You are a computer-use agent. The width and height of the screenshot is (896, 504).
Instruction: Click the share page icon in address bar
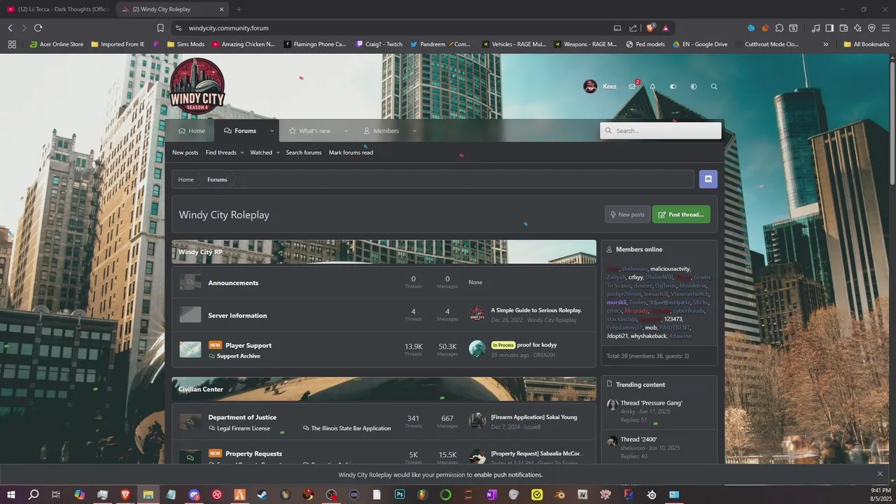pos(633,28)
